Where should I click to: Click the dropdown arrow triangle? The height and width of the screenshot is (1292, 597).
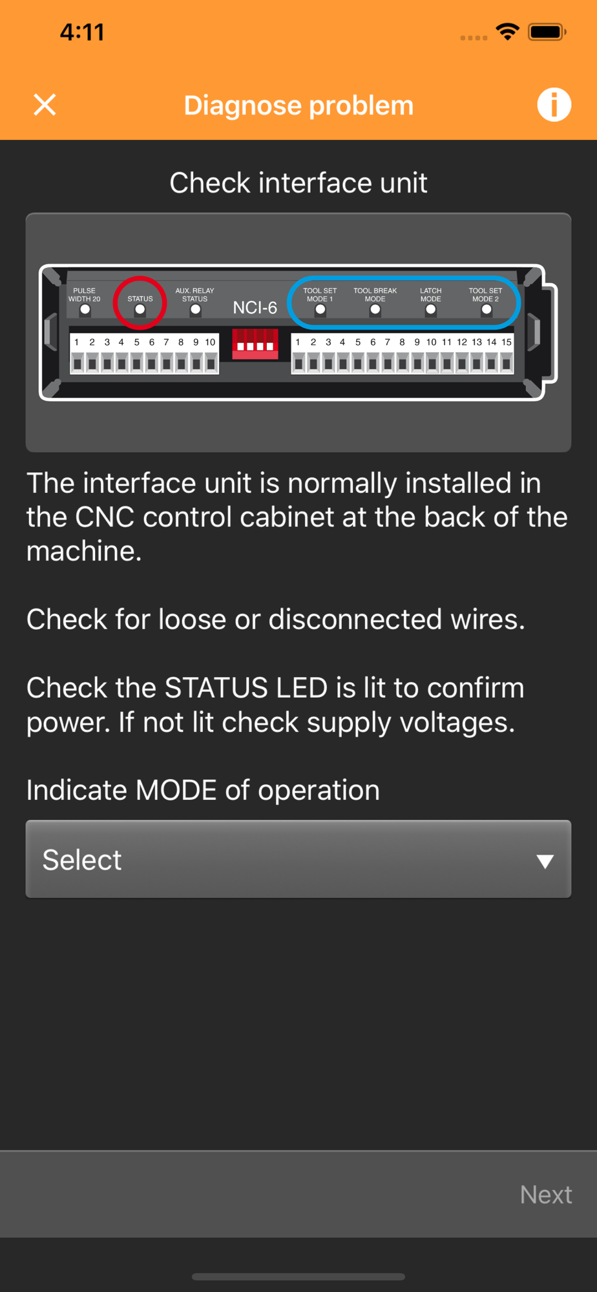click(545, 861)
